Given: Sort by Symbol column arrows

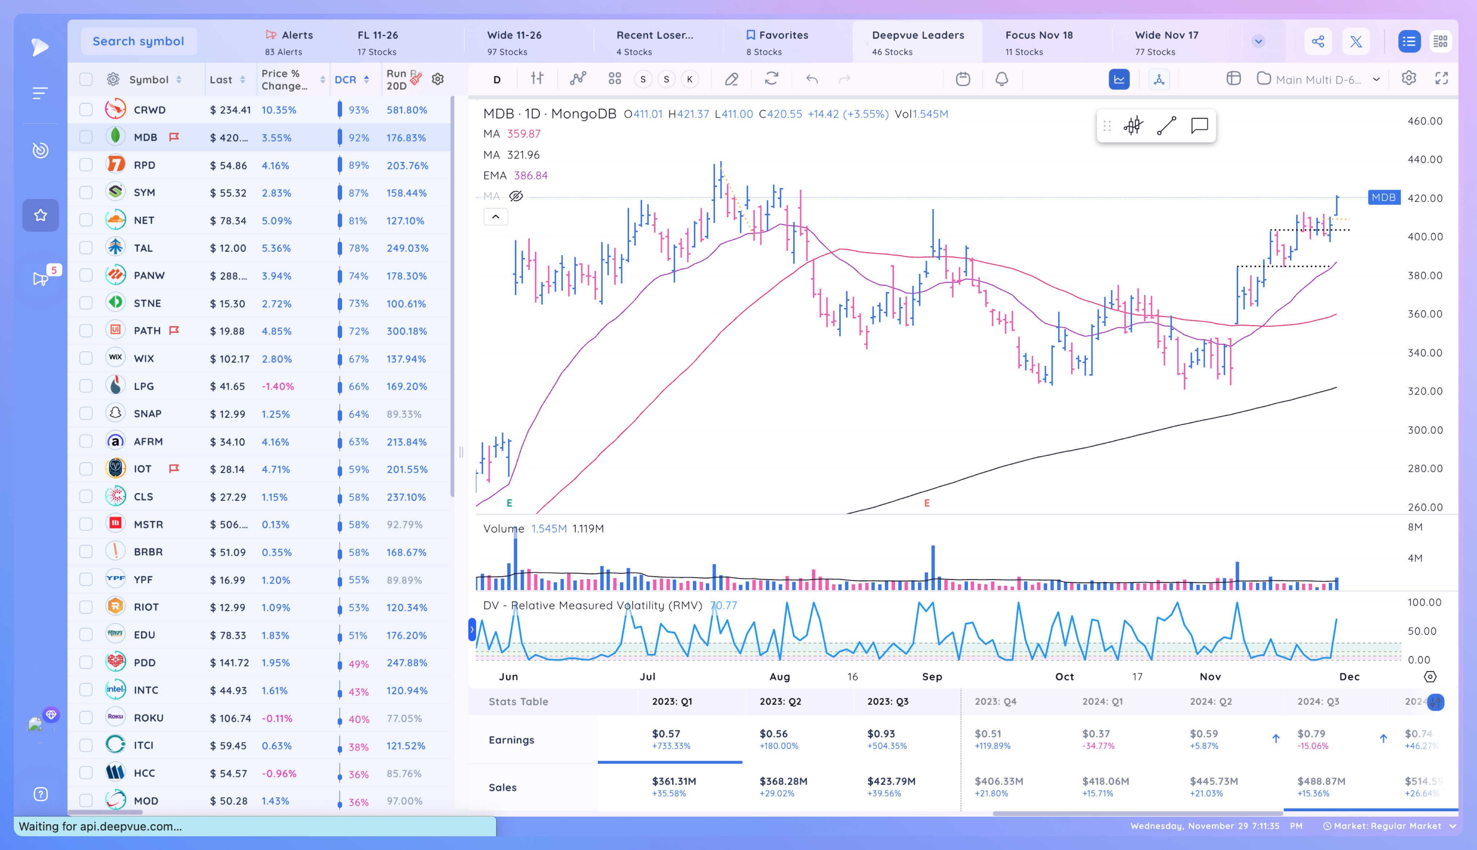Looking at the screenshot, I should (179, 79).
